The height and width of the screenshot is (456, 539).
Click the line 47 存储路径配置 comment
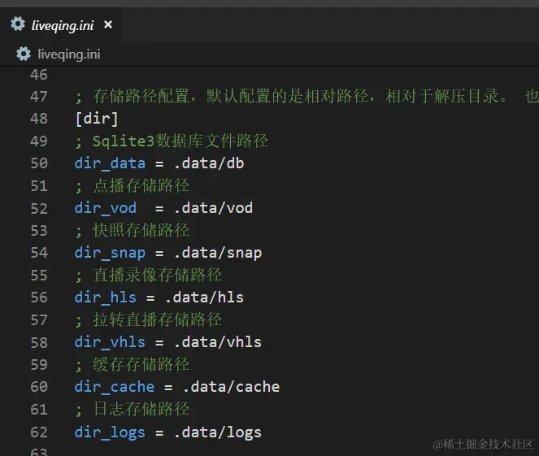(x=306, y=97)
